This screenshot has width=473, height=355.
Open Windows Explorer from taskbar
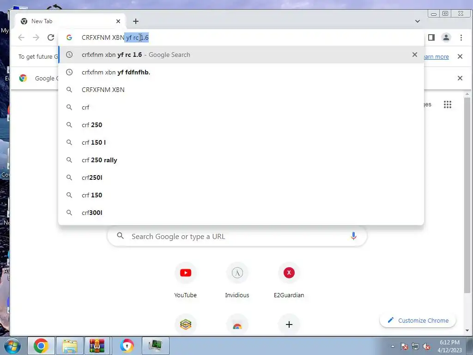coord(70,346)
